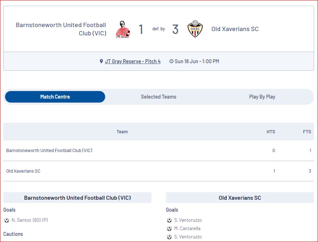Click Barnstoneworth United Football Club header name
Viewport: 318px width, 242px height.
61,29
